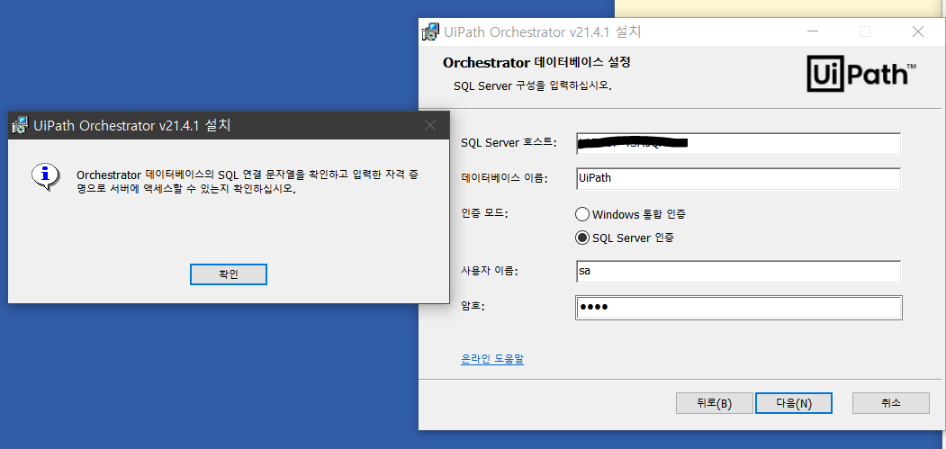Click the 뒤로(B) back button

(715, 403)
